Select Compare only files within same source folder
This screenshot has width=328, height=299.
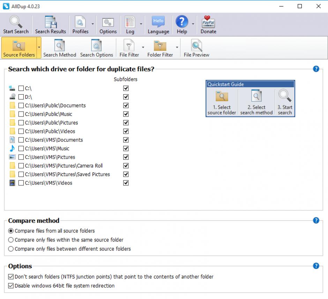click(11, 240)
